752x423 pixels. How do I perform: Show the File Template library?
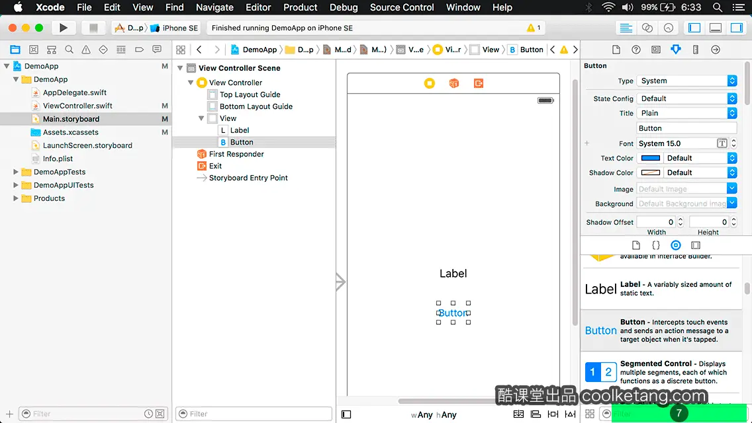point(636,245)
